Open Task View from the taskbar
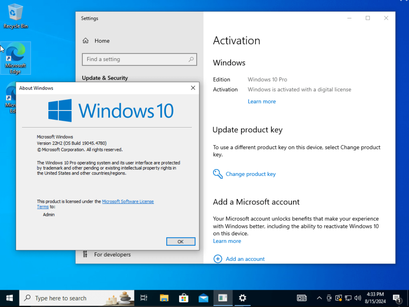This screenshot has width=409, height=307. tap(144, 298)
